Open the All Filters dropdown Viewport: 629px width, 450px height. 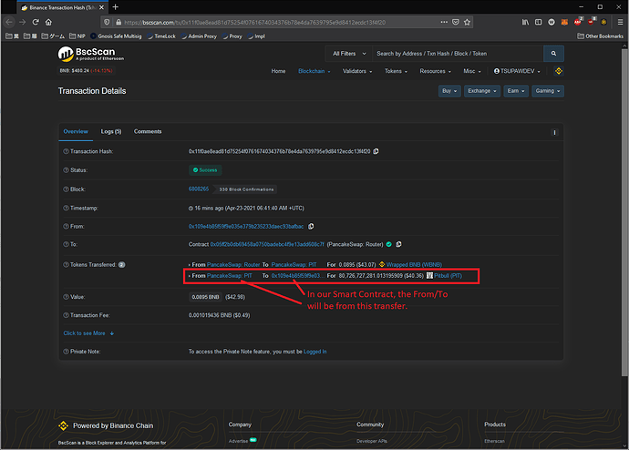tap(347, 54)
